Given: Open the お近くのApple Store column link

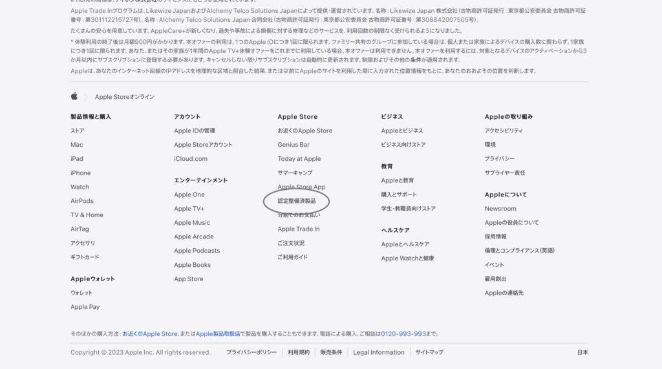Looking at the screenshot, I should point(305,131).
